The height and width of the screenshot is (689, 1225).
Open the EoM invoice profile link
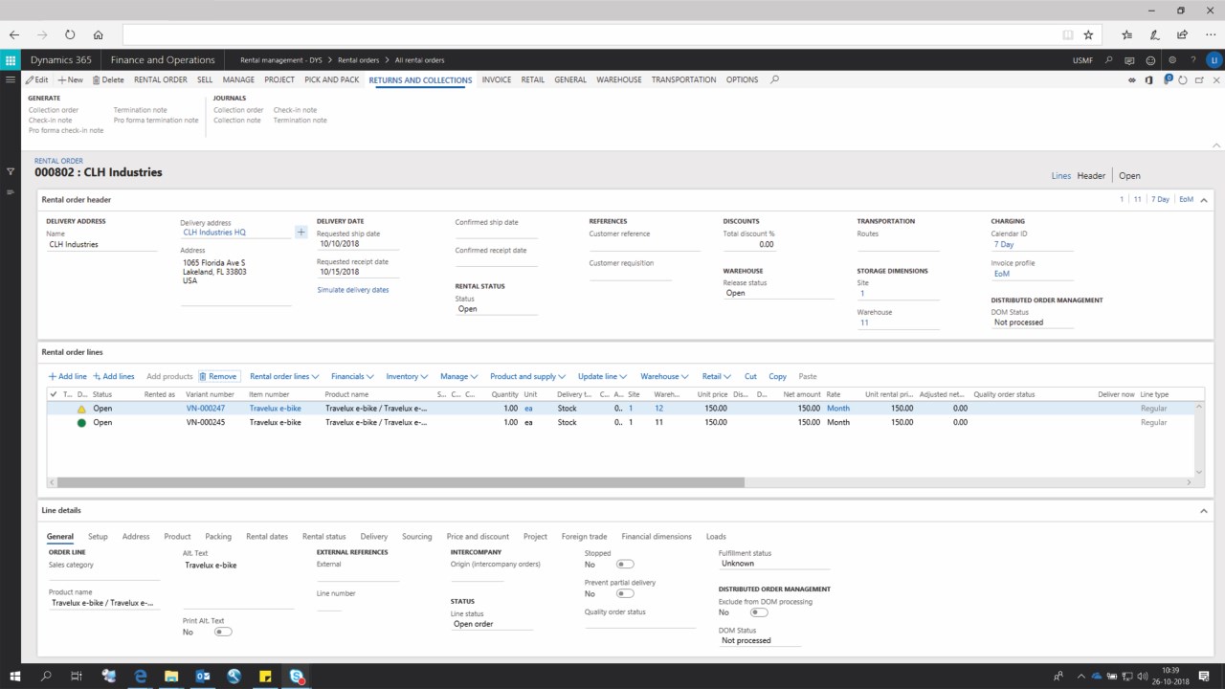coord(1002,274)
